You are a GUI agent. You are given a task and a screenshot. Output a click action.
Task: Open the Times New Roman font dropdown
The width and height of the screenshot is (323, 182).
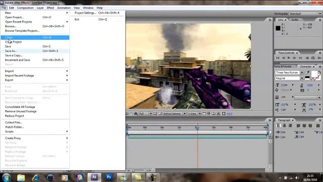302,72
